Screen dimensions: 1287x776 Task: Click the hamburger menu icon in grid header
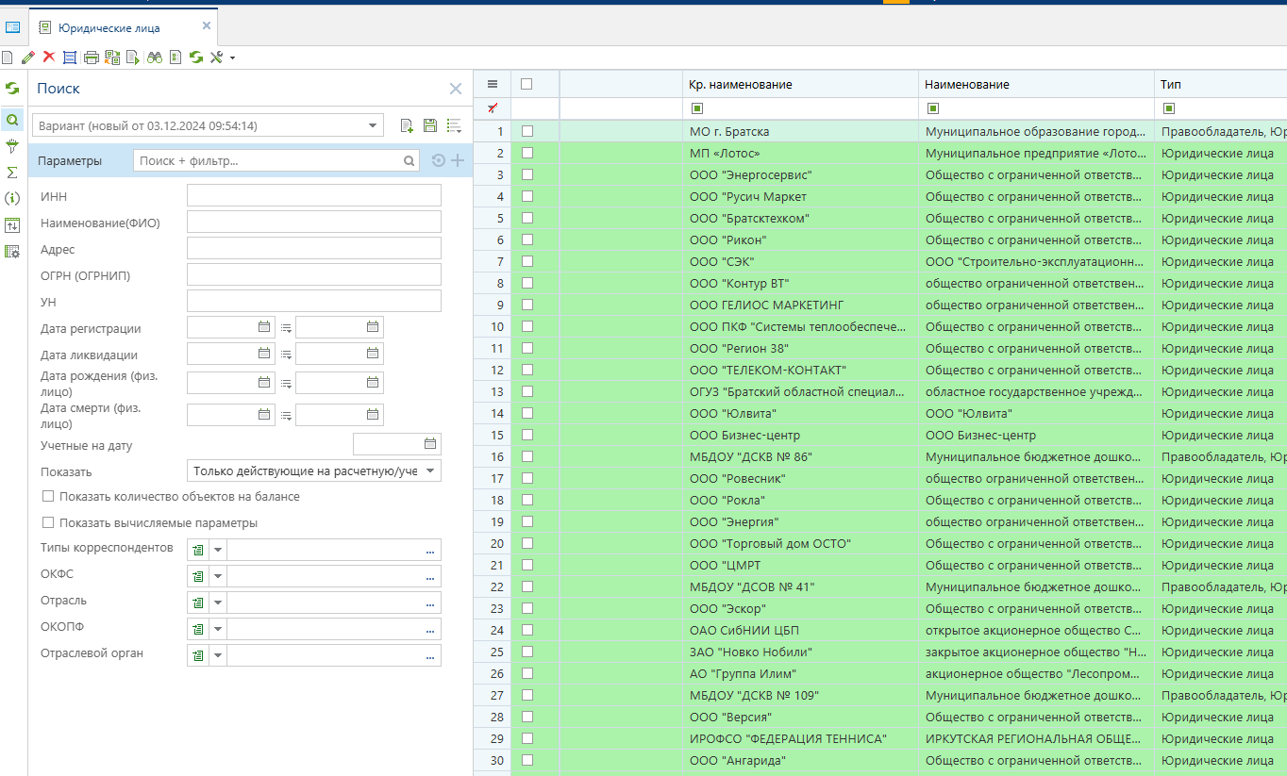[x=492, y=84]
